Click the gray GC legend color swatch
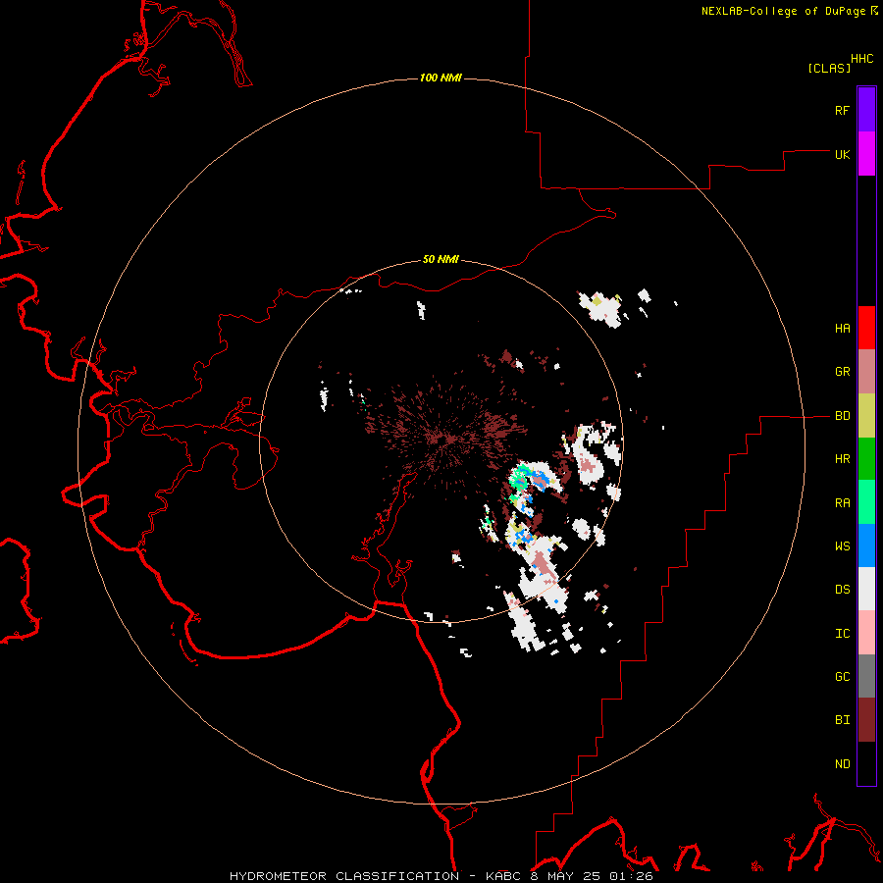The image size is (883, 883). pos(866,676)
